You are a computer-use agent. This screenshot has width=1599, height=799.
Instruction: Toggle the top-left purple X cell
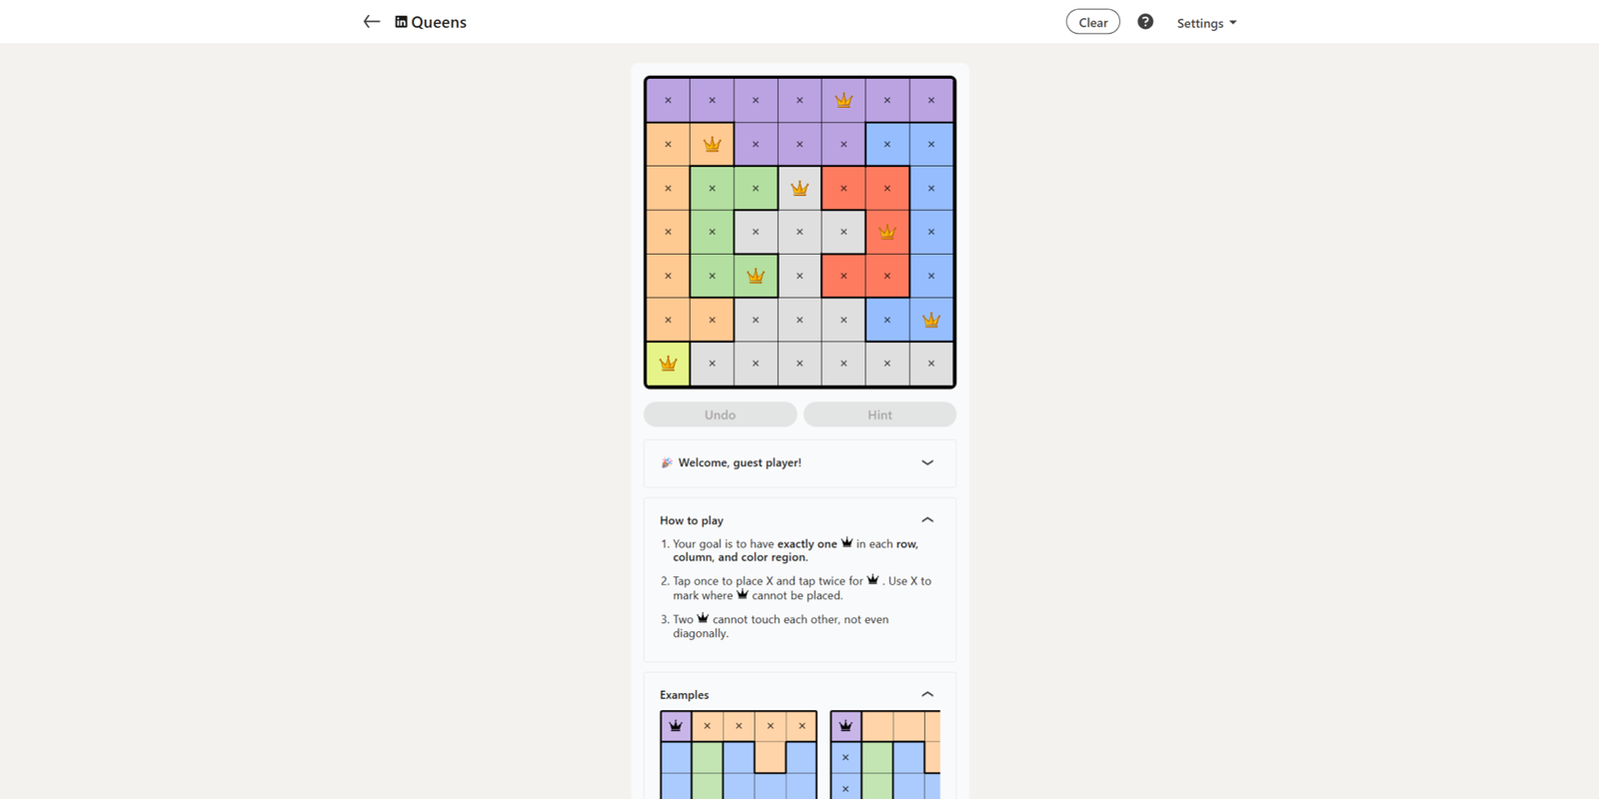point(668,100)
